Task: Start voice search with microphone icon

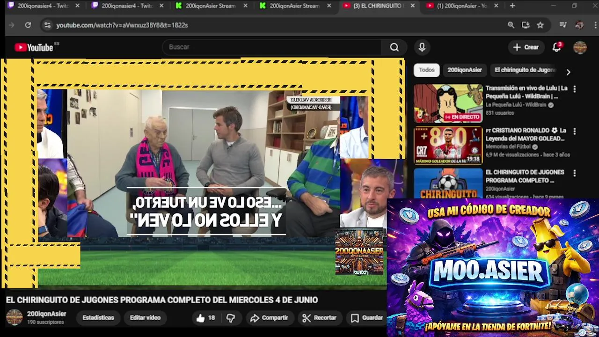Action: tap(422, 47)
